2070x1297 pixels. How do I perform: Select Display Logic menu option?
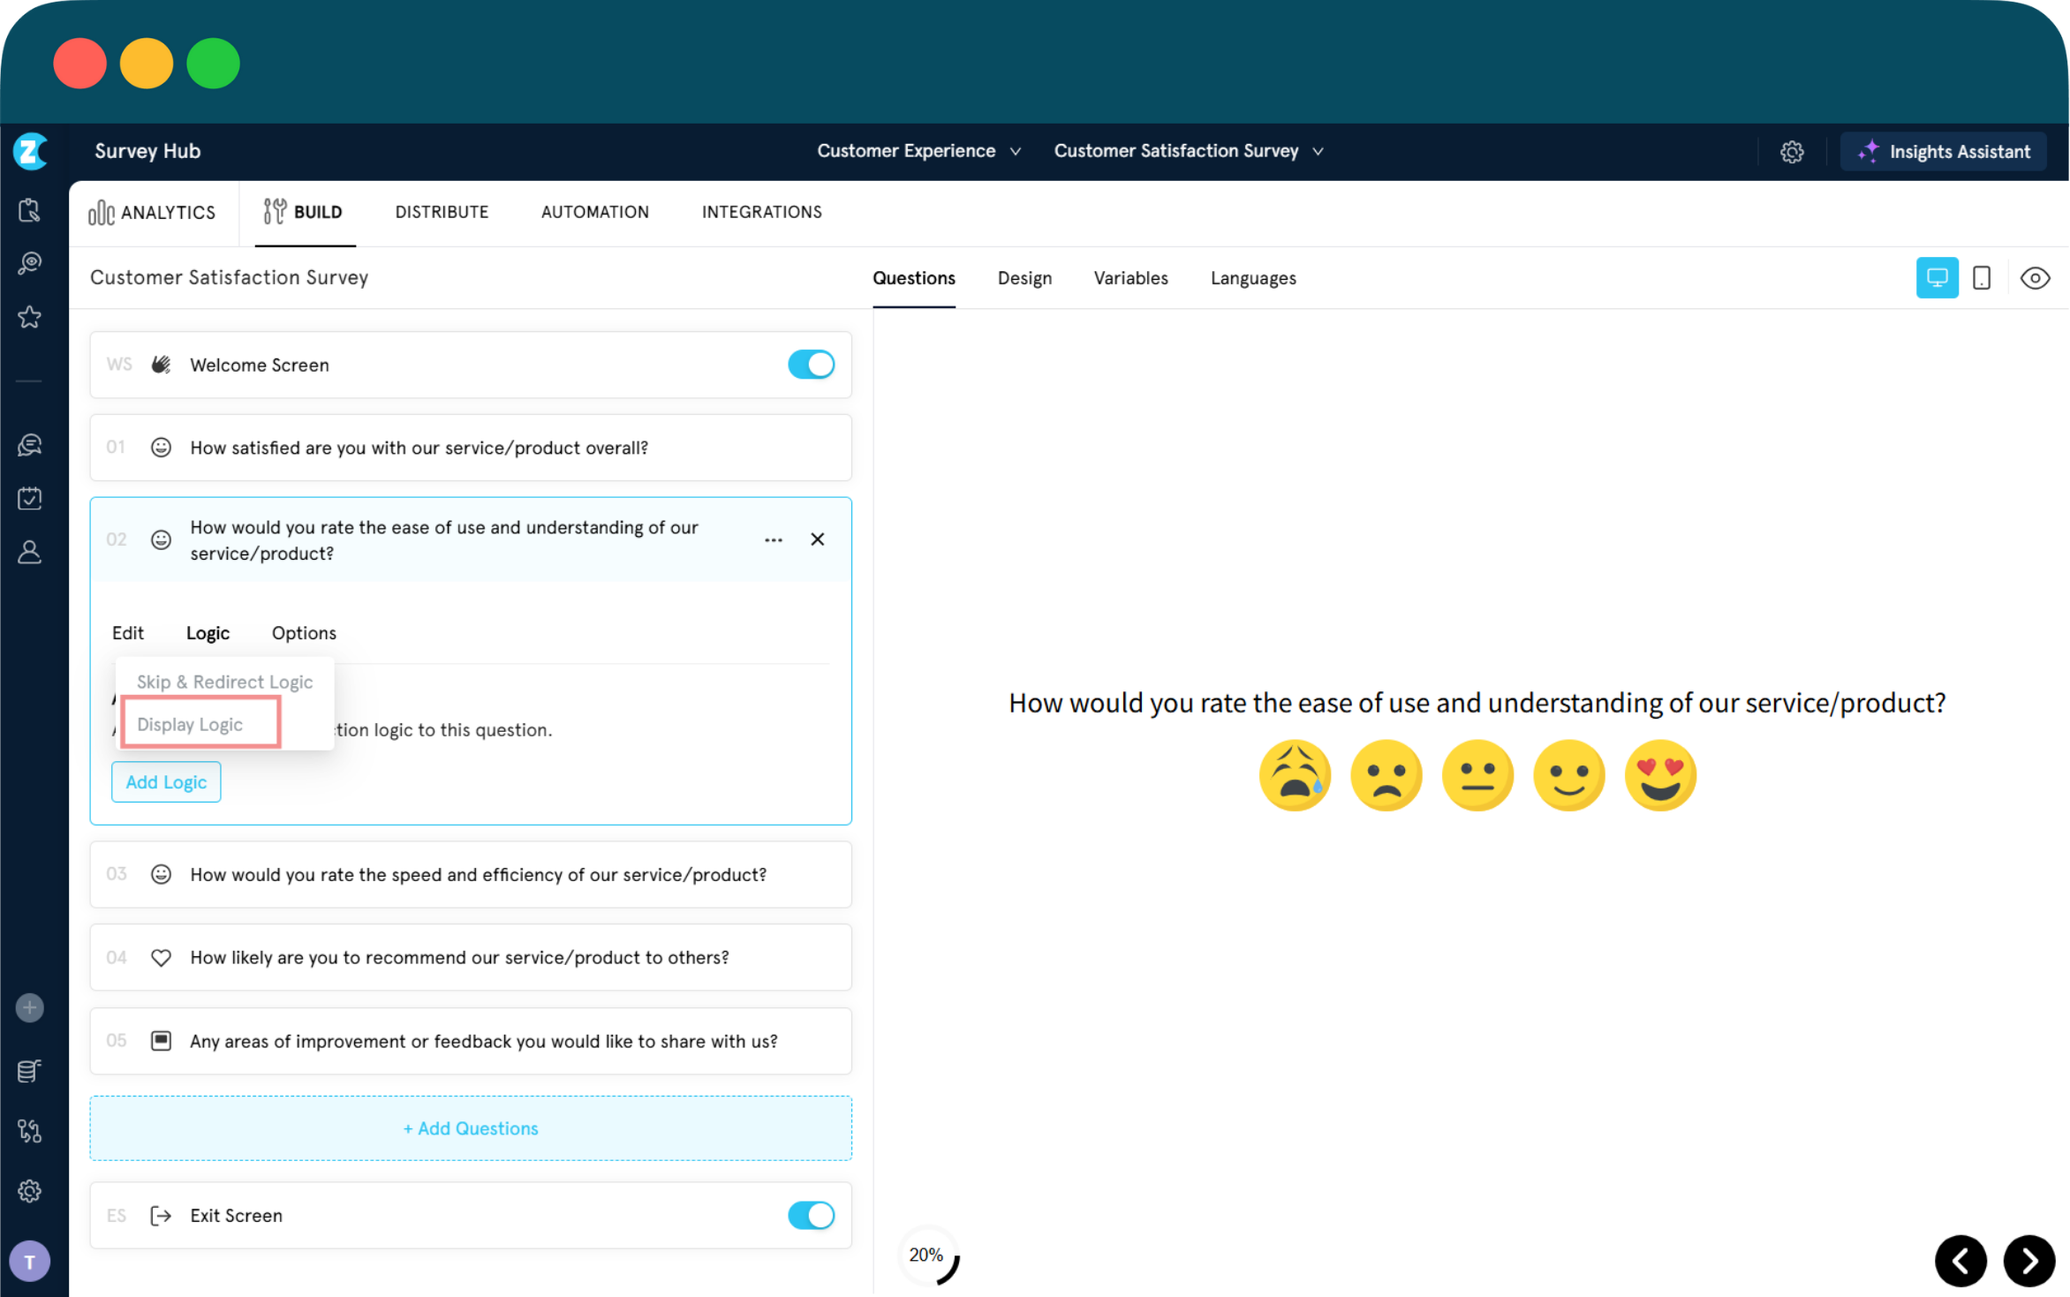click(190, 724)
